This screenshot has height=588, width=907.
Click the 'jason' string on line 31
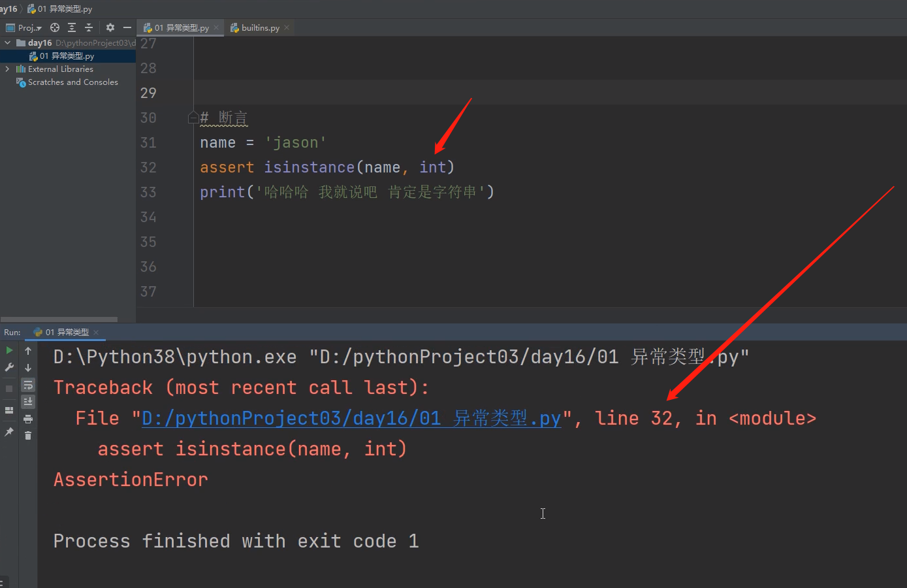295,142
